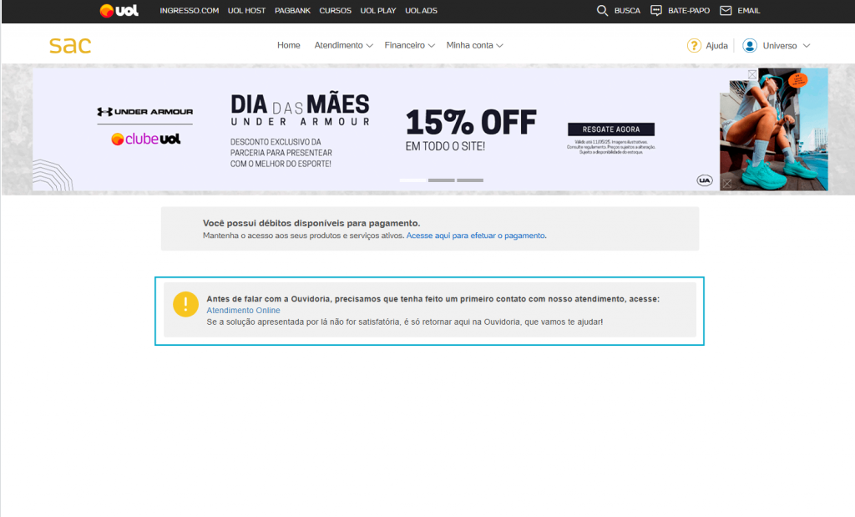Image resolution: width=855 pixels, height=517 pixels.
Task: Click the sneaker photo in banner
Action: [x=774, y=129]
